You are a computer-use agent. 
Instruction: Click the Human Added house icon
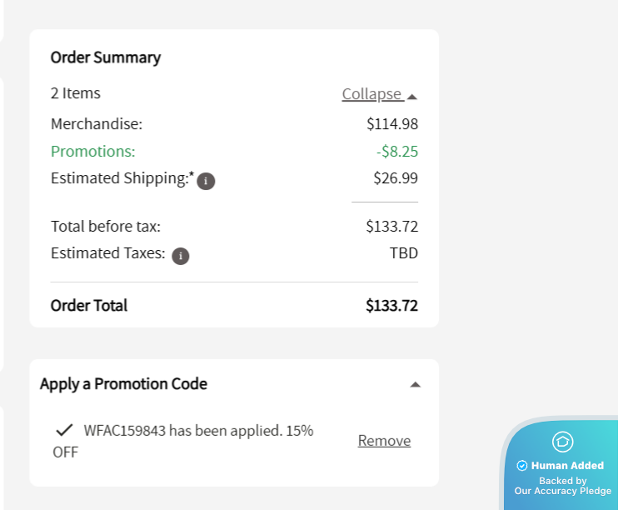pyautogui.click(x=562, y=442)
